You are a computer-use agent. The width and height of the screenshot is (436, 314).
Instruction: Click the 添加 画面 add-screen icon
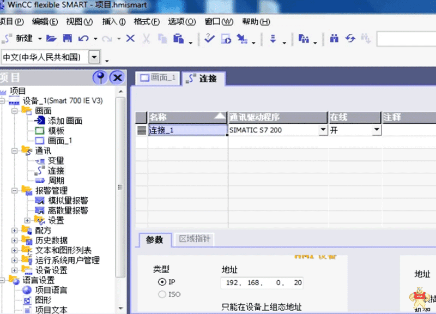tap(39, 120)
